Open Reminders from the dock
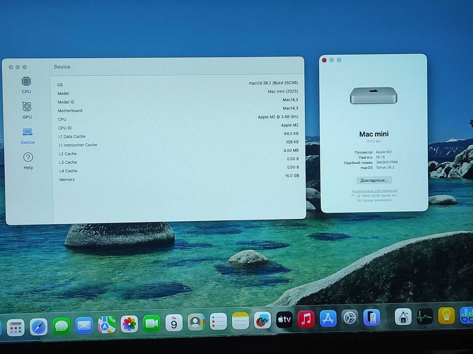The height and width of the screenshot is (354, 473). click(x=218, y=322)
